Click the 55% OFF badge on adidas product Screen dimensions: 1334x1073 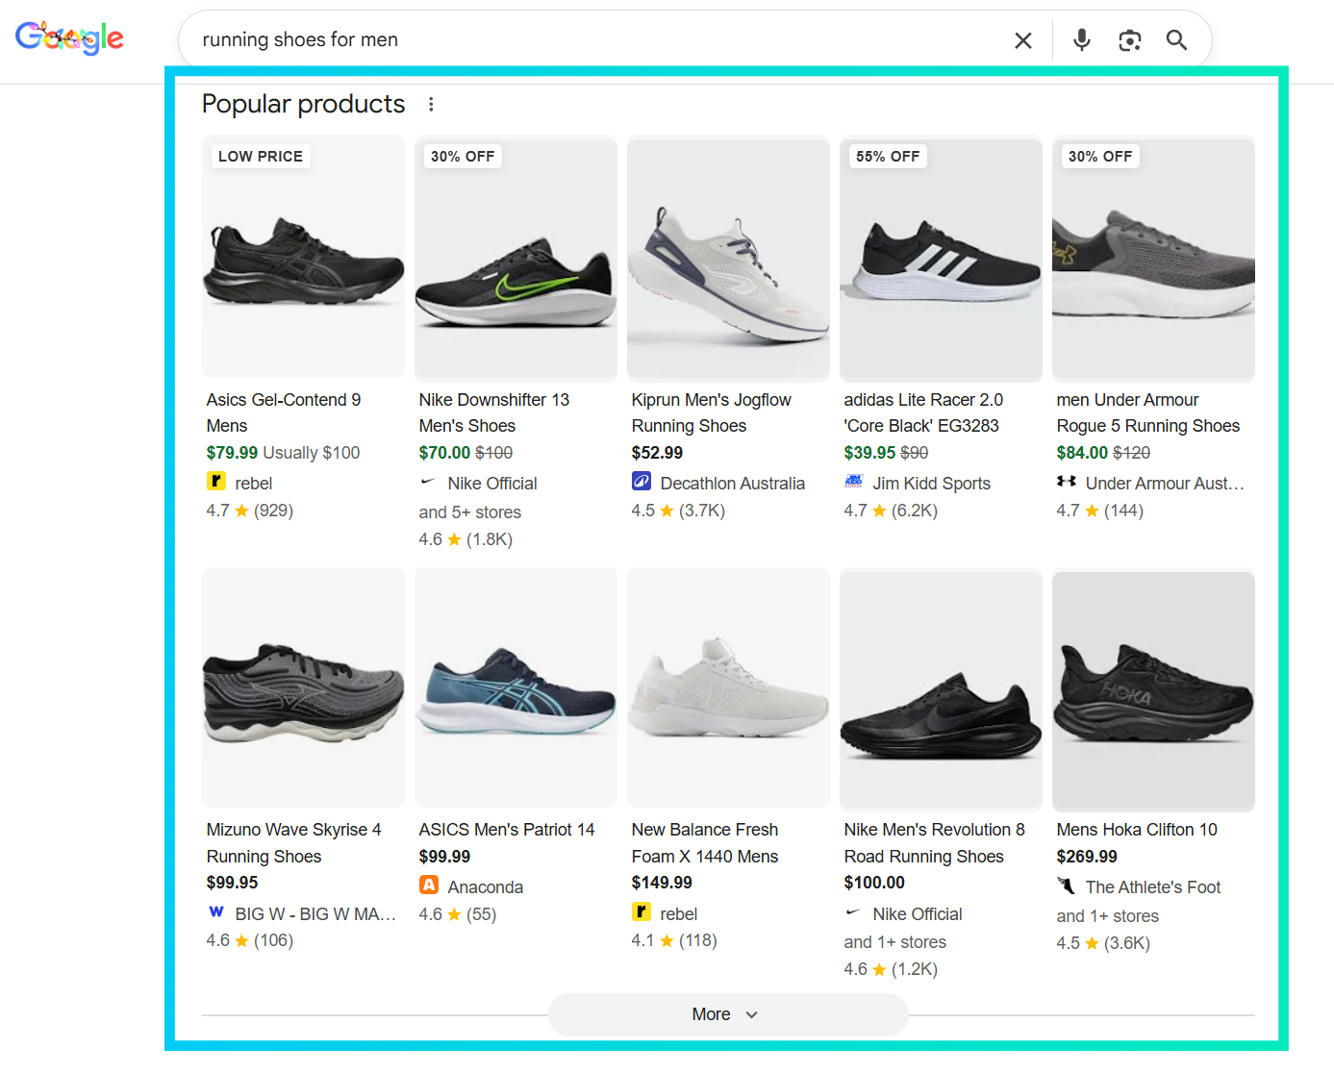887,156
